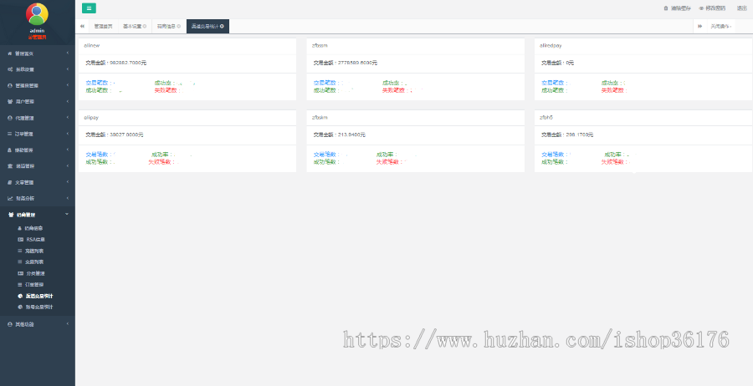Open the 关闭操作 dropdown

pos(720,27)
